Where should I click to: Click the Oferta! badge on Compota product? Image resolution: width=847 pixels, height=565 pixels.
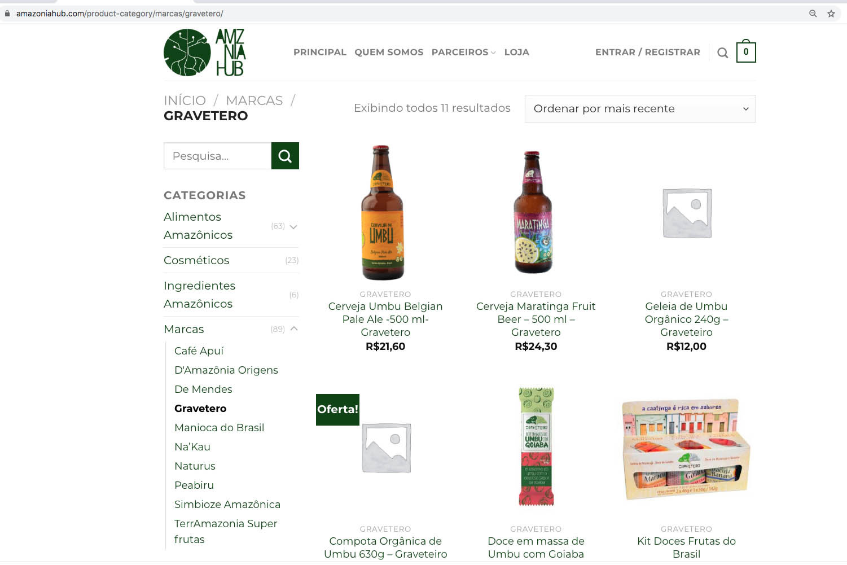tap(337, 409)
